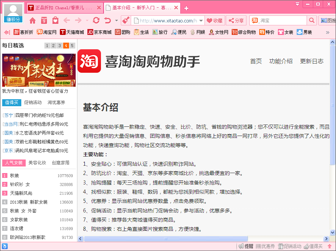
Task: Click the 赚积分 user avatar
Action: [x=13, y=13]
